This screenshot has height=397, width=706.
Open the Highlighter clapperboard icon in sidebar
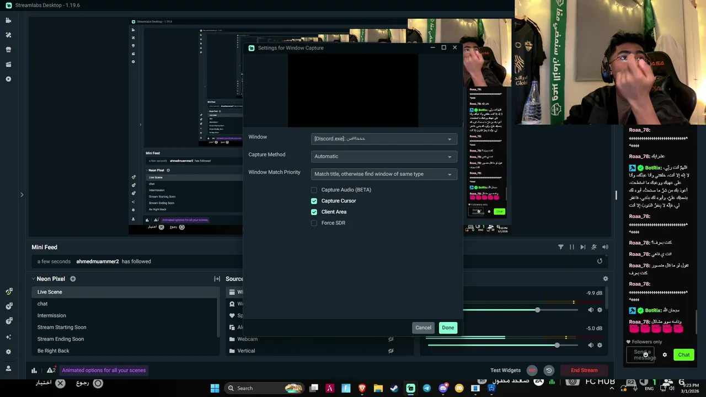(x=8, y=65)
